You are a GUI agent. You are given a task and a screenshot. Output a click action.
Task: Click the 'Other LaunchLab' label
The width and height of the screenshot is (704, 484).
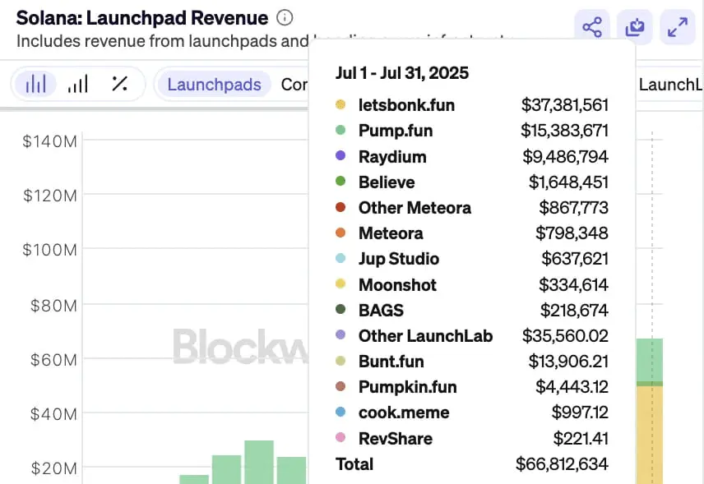[426, 336]
